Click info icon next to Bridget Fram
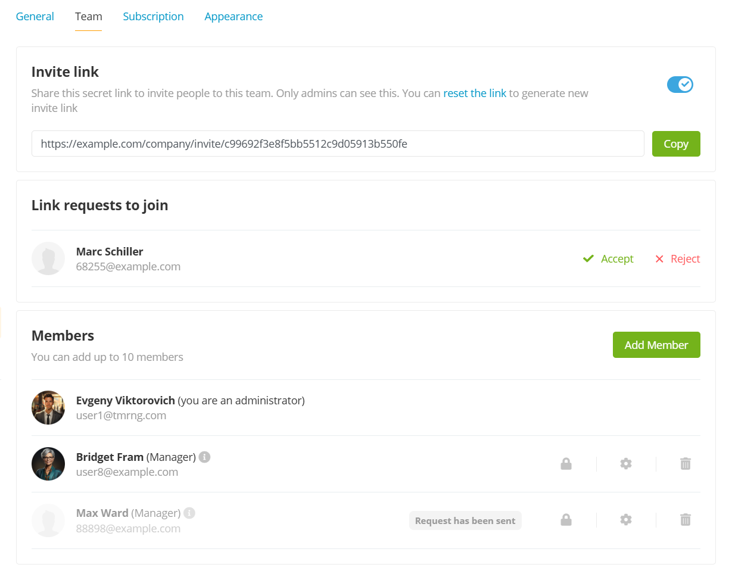The image size is (732, 580). pyautogui.click(x=204, y=457)
